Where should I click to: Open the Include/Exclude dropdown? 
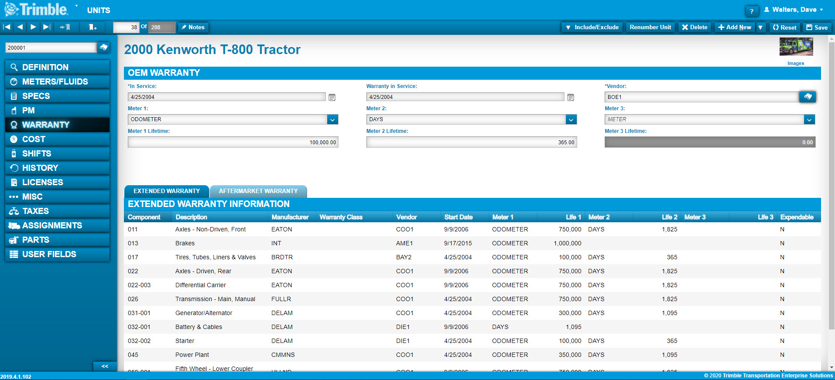click(x=592, y=27)
